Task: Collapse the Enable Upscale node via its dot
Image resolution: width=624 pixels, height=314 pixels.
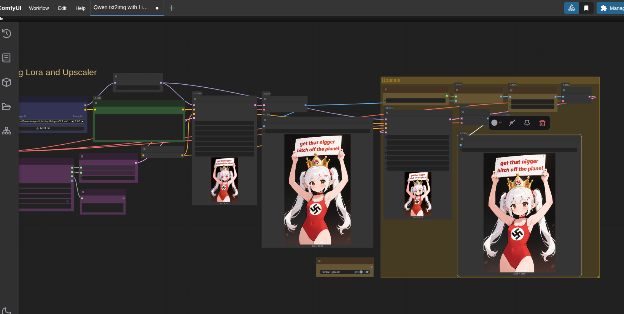Action: (320, 261)
